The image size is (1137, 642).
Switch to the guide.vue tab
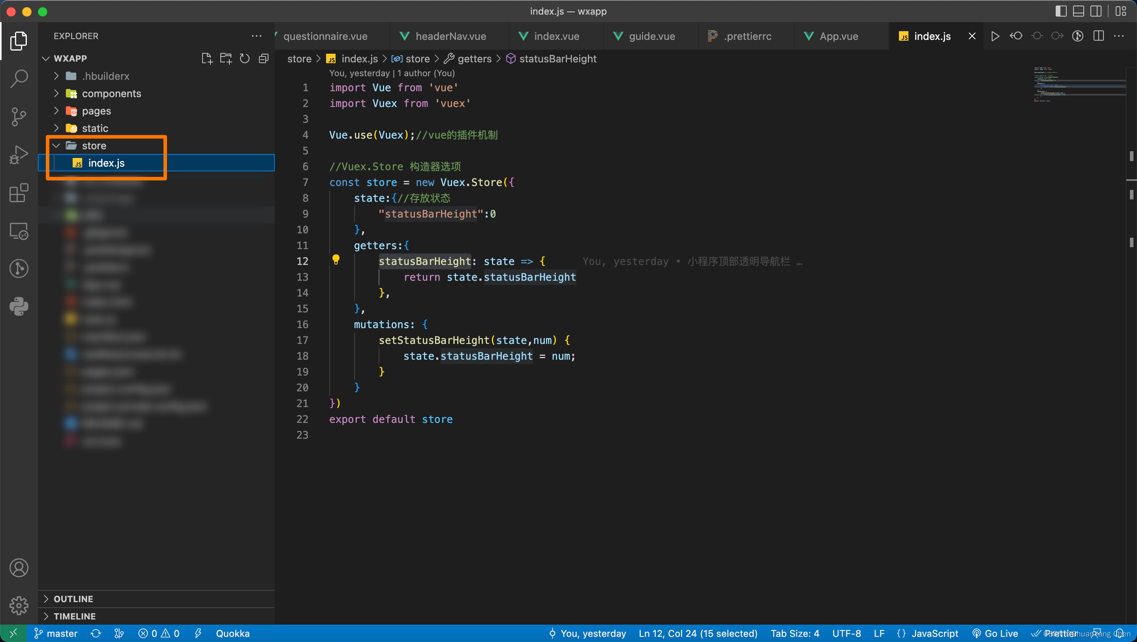click(651, 36)
